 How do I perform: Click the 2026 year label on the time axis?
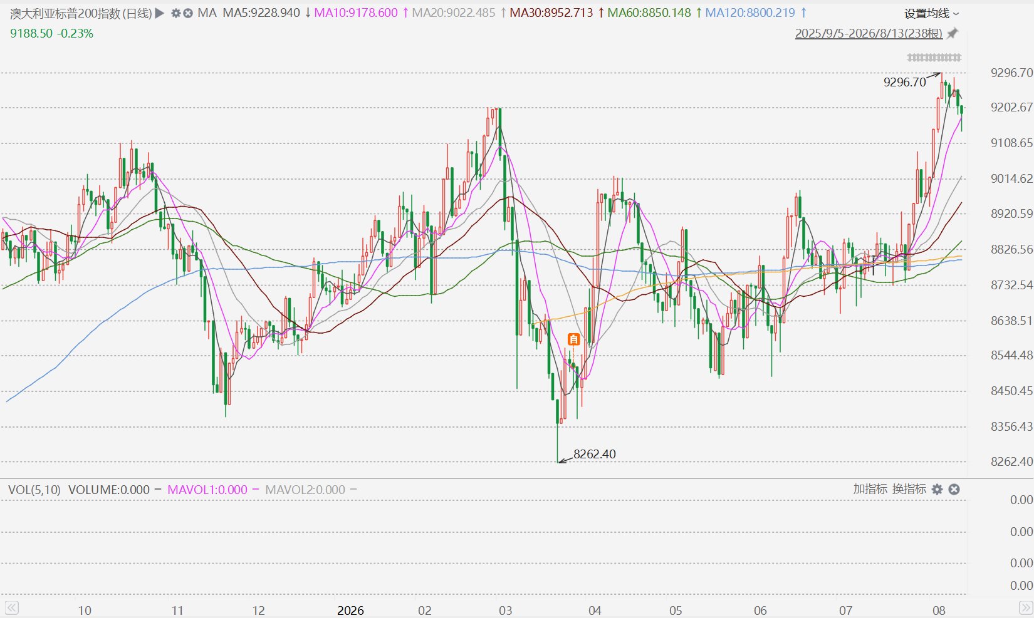coord(350,610)
